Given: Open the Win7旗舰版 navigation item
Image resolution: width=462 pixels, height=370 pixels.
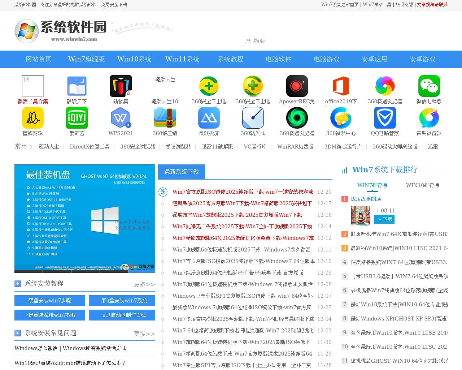Looking at the screenshot, I should pos(87,59).
